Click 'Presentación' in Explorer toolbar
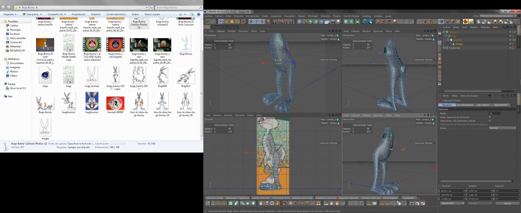 click(78, 14)
